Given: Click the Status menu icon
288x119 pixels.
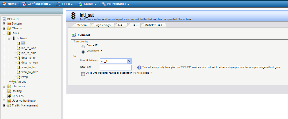Looking at the screenshot, I should tap(80, 4).
